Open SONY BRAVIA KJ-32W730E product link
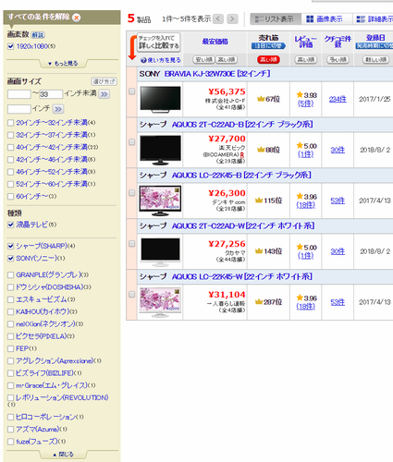393x462 pixels. tap(217, 74)
